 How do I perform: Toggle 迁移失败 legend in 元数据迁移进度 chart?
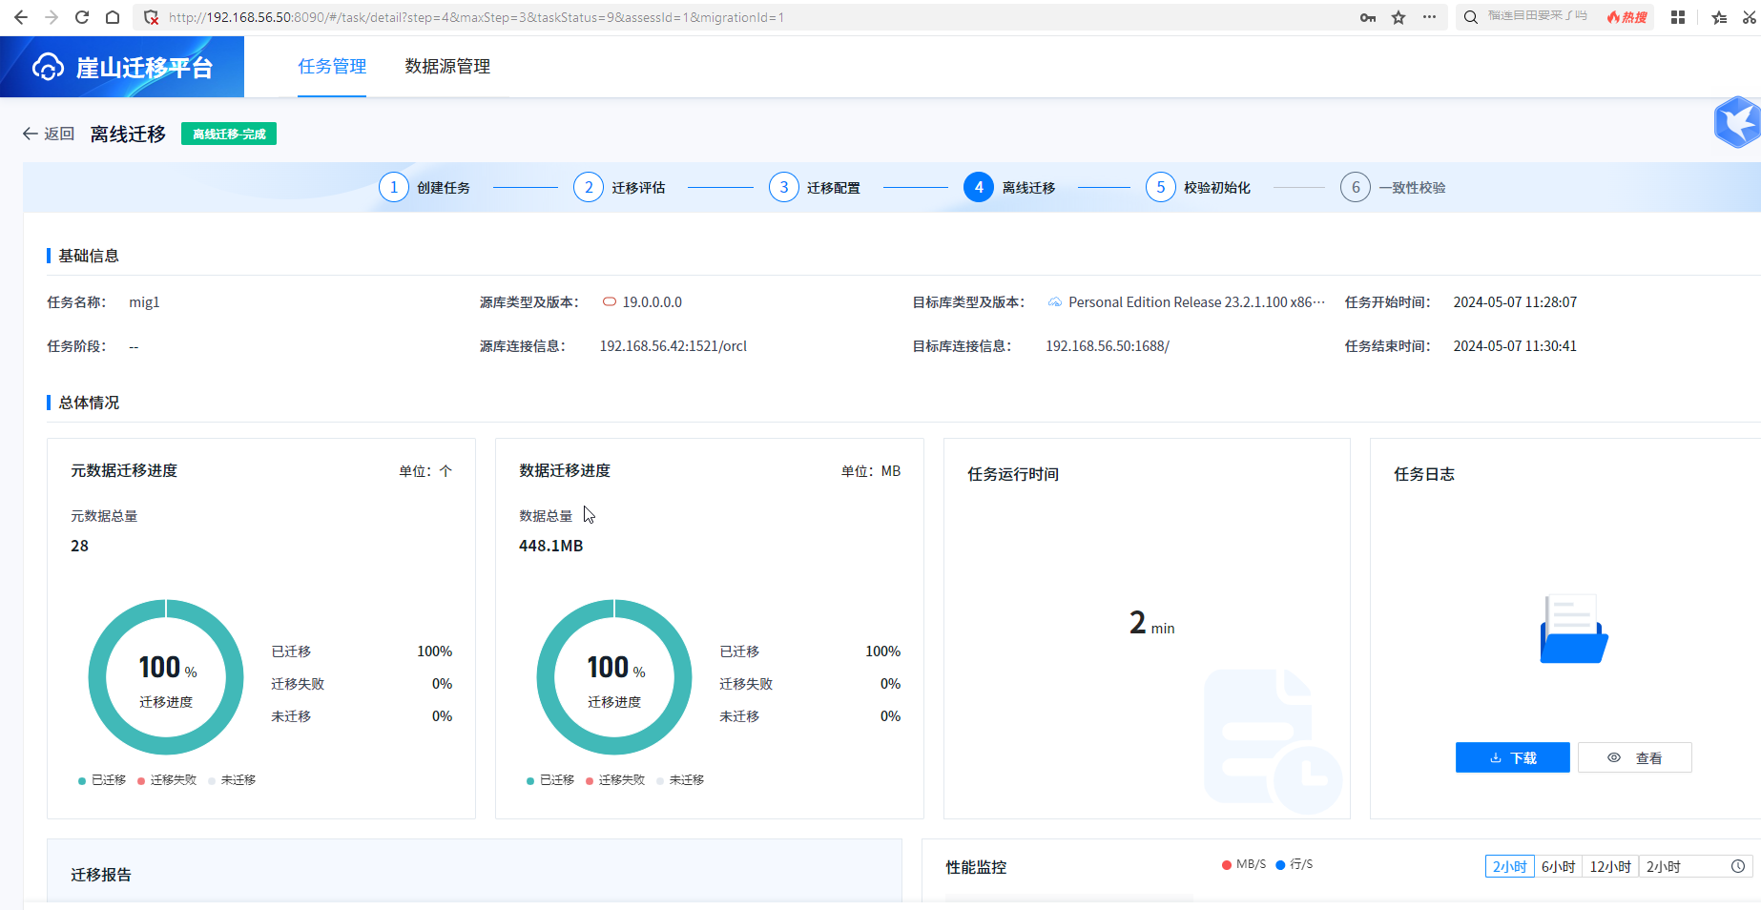[x=167, y=780]
